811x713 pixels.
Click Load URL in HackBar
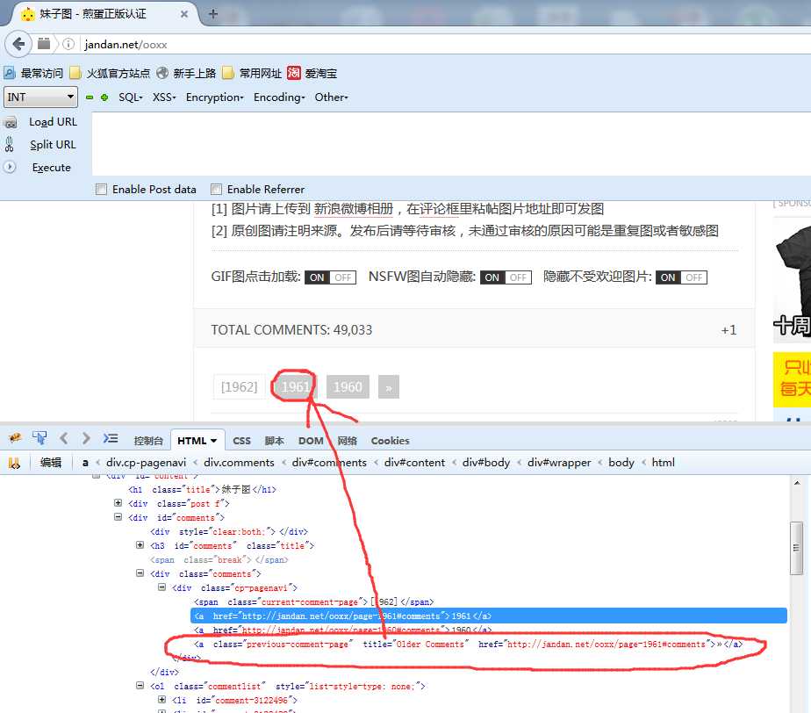pos(53,121)
